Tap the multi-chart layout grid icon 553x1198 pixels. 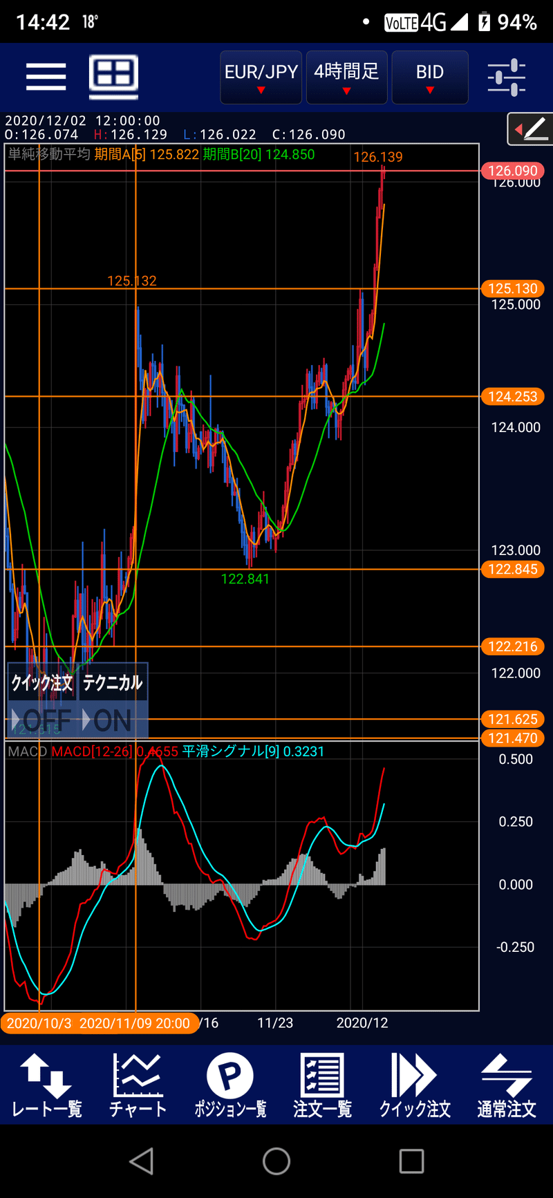(114, 76)
